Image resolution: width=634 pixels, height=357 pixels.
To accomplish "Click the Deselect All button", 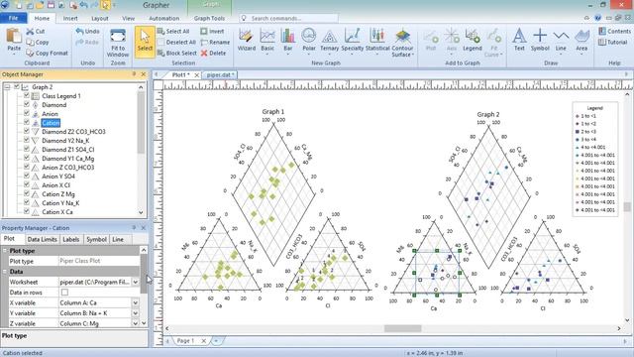I will click(176, 42).
